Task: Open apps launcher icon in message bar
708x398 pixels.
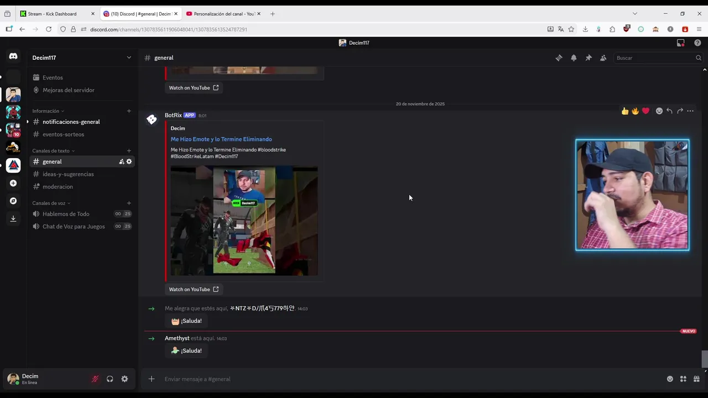Action: 683,379
